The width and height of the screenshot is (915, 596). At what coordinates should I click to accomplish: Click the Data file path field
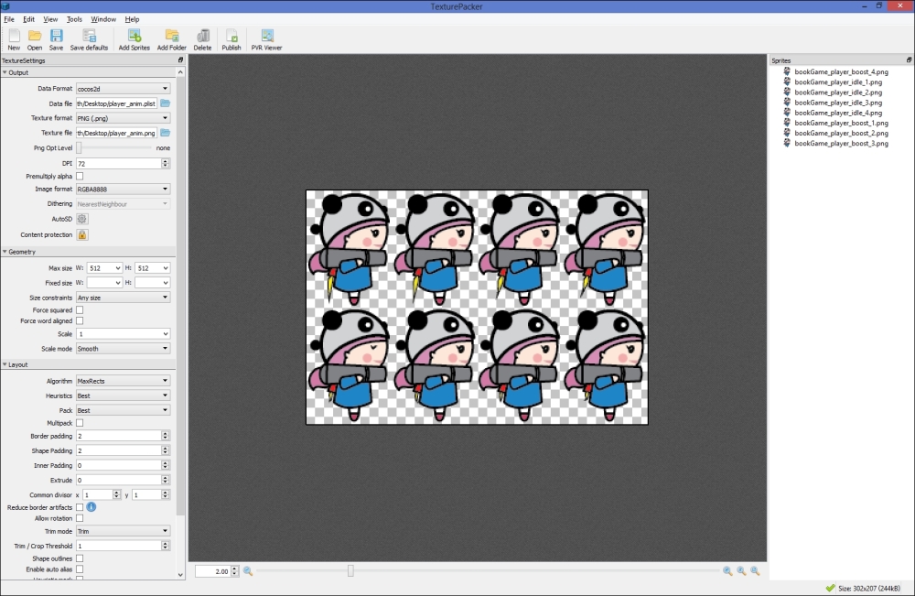(117, 103)
